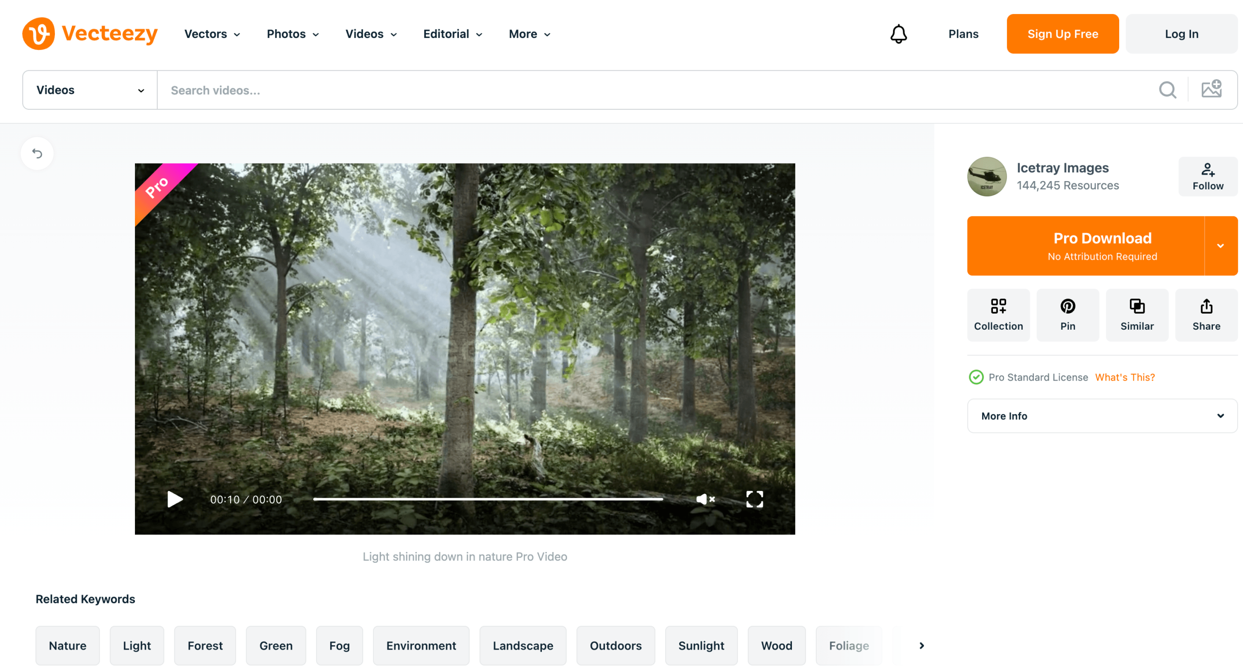This screenshot has height=670, width=1243.
Task: Unmute the video sound
Action: coord(705,499)
